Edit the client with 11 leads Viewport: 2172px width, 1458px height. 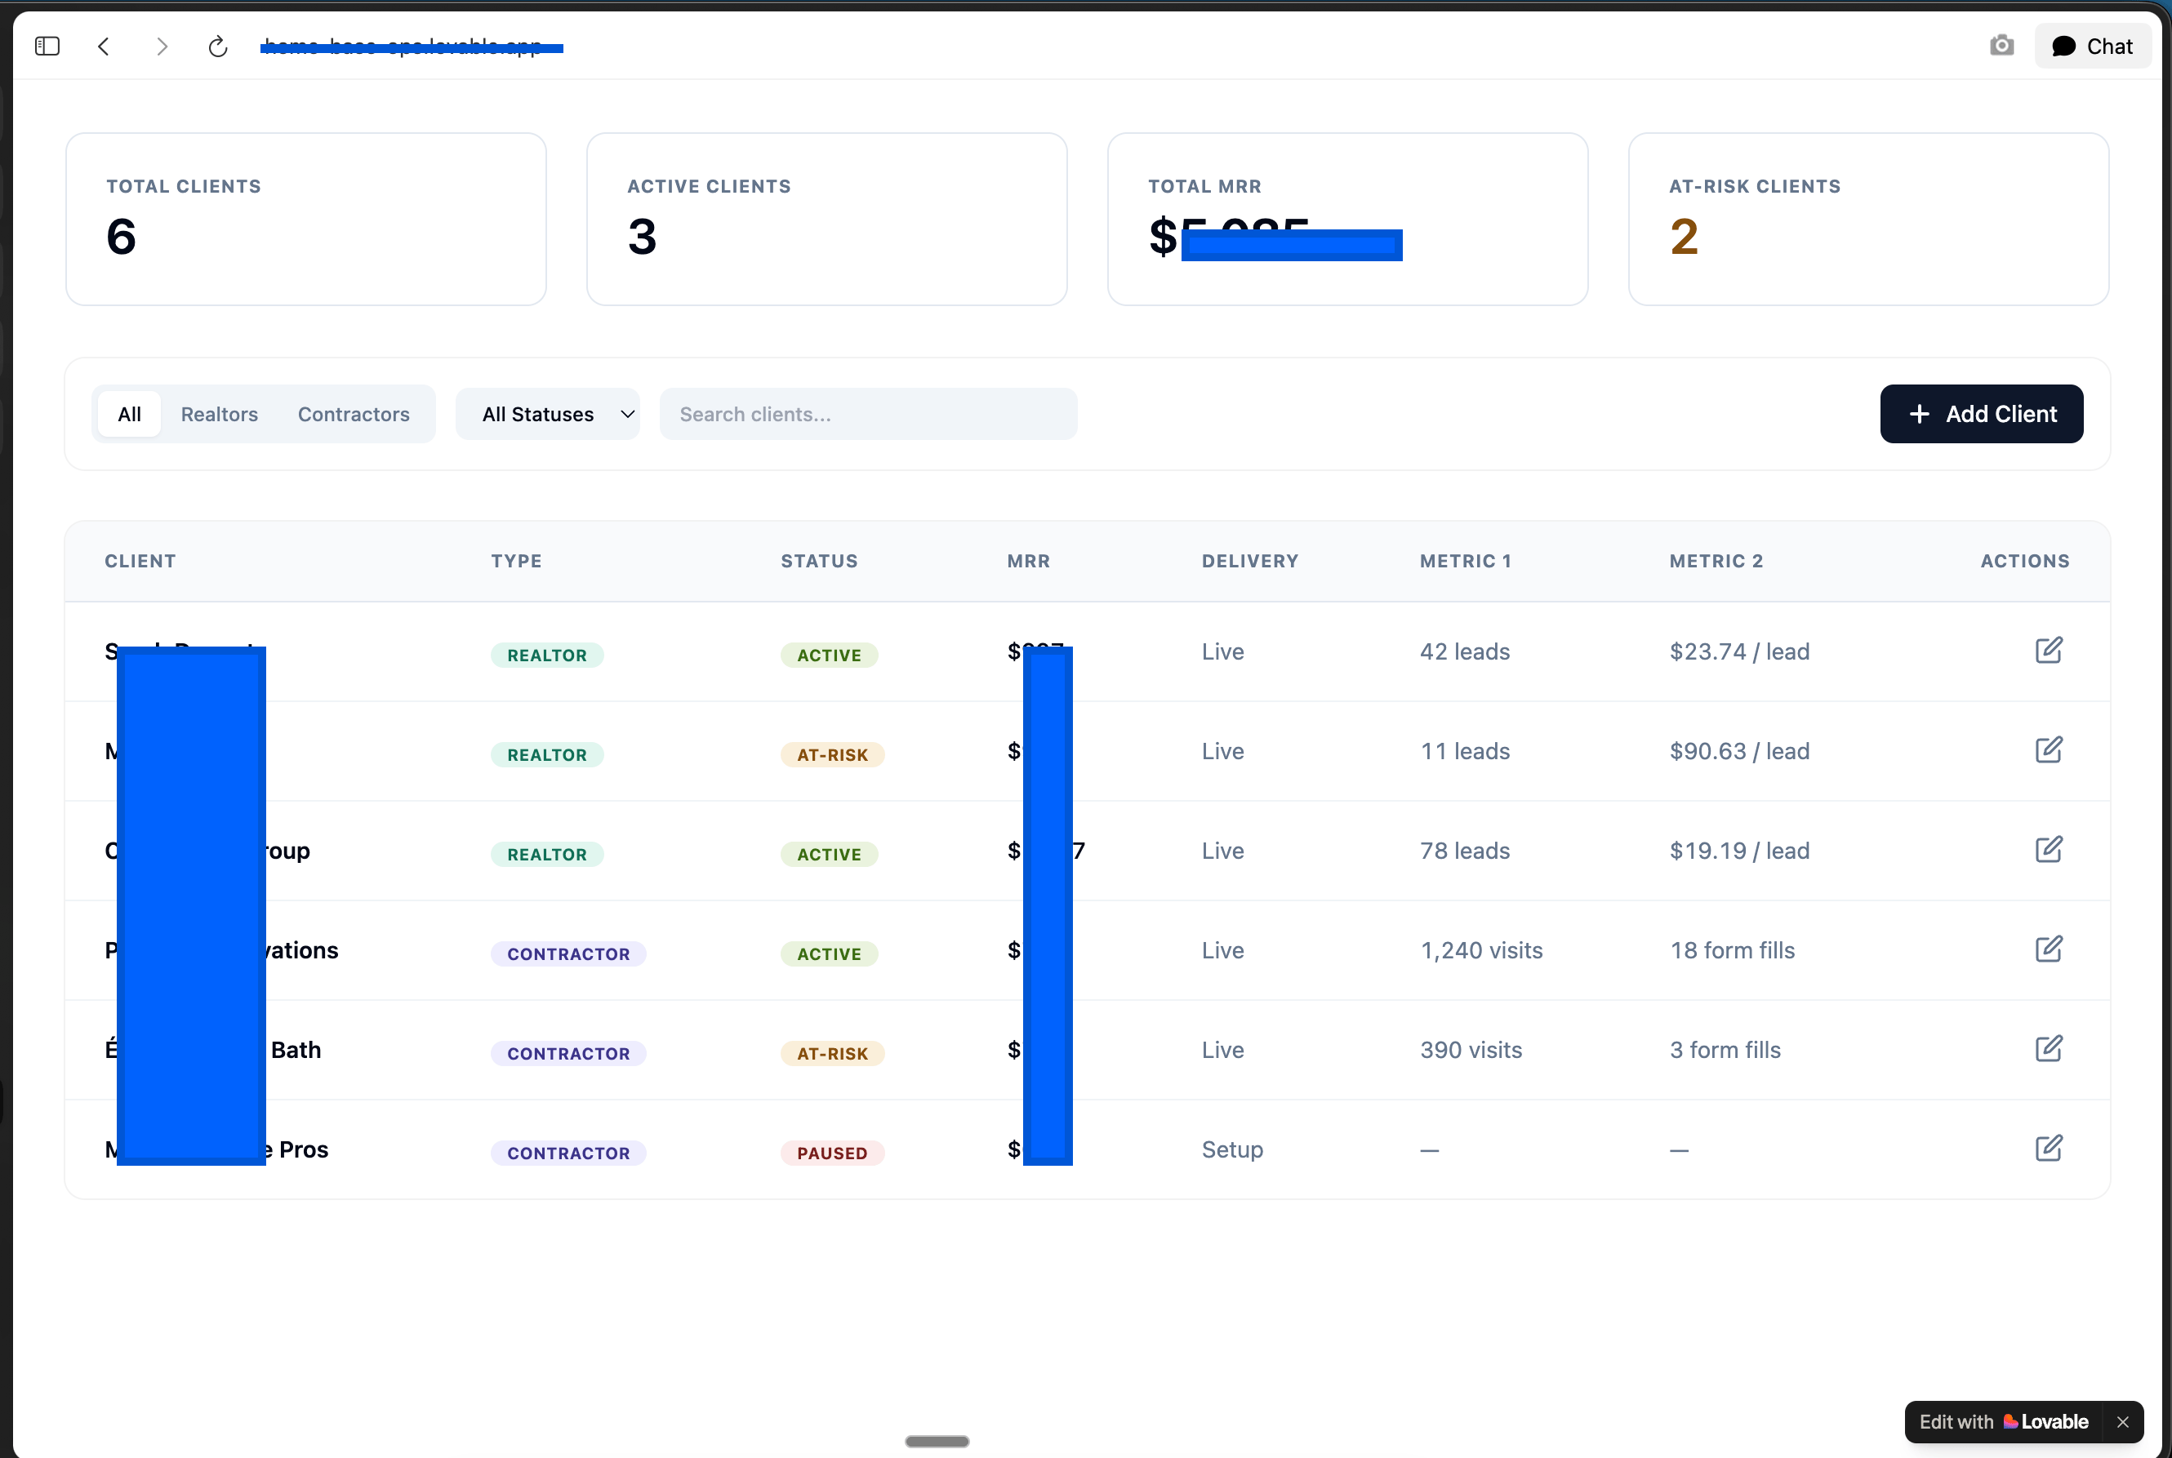2049,749
